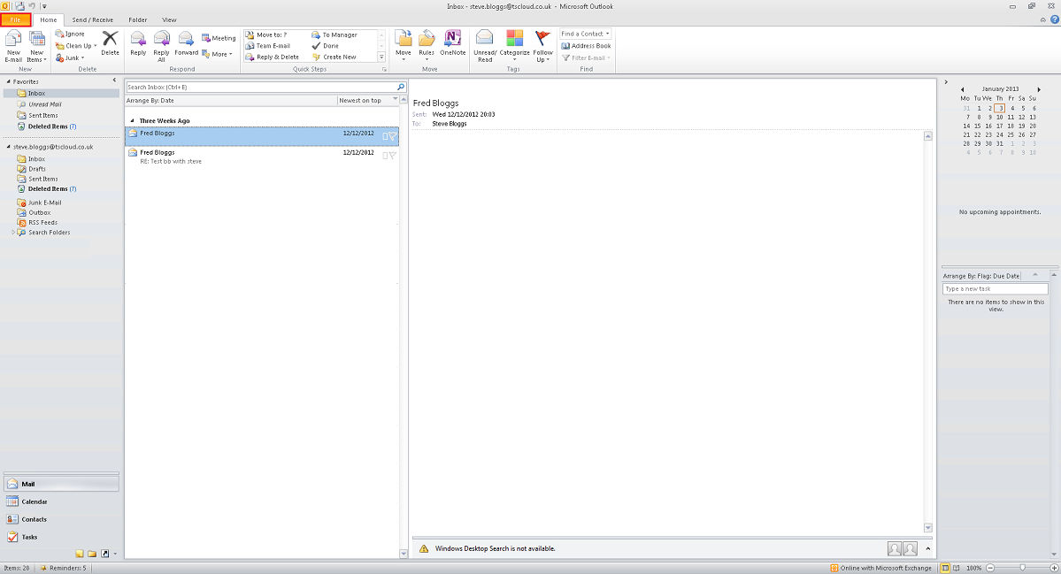Send the message to OneNote
This screenshot has width=1061, height=574.
453,43
